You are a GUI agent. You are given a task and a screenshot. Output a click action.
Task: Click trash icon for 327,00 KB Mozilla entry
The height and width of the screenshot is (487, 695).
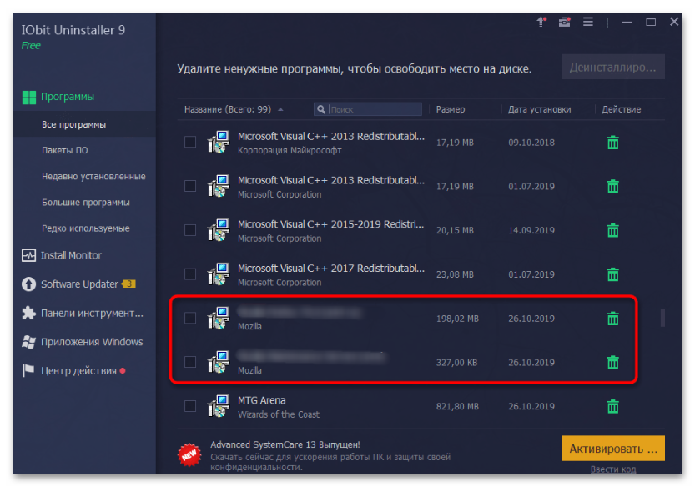[612, 362]
